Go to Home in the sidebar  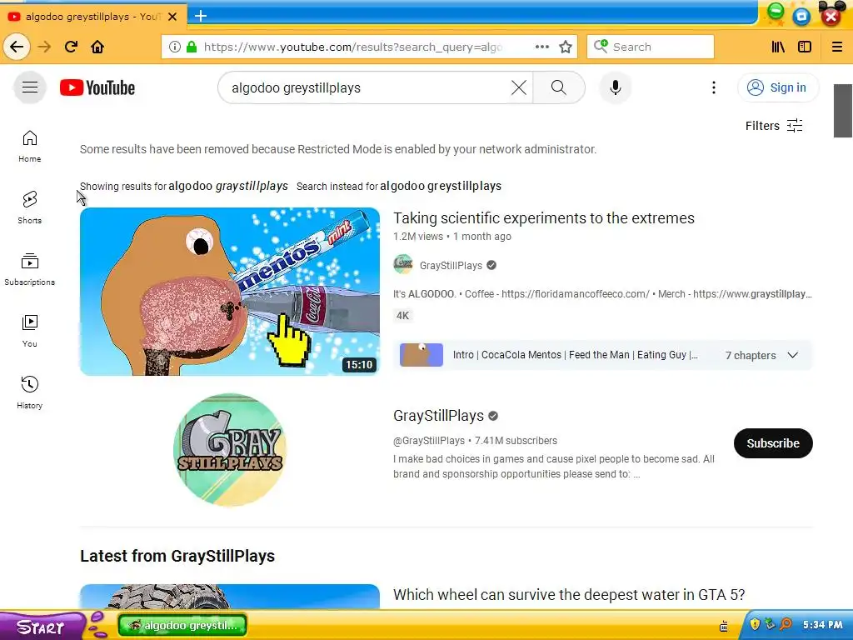tap(30, 146)
